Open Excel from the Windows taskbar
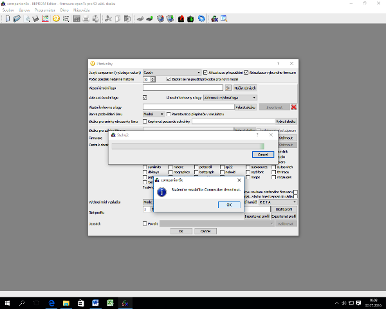Screen dimensions: 386x309 [110, 302]
